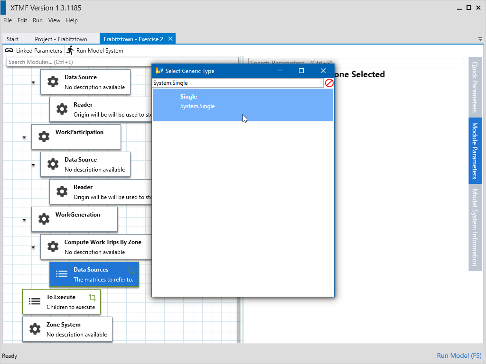
Task: Click gear icon of WorkParticipation module
Action: [x=44, y=137]
